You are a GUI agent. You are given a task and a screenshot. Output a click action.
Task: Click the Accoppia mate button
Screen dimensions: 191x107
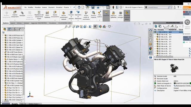(22, 14)
